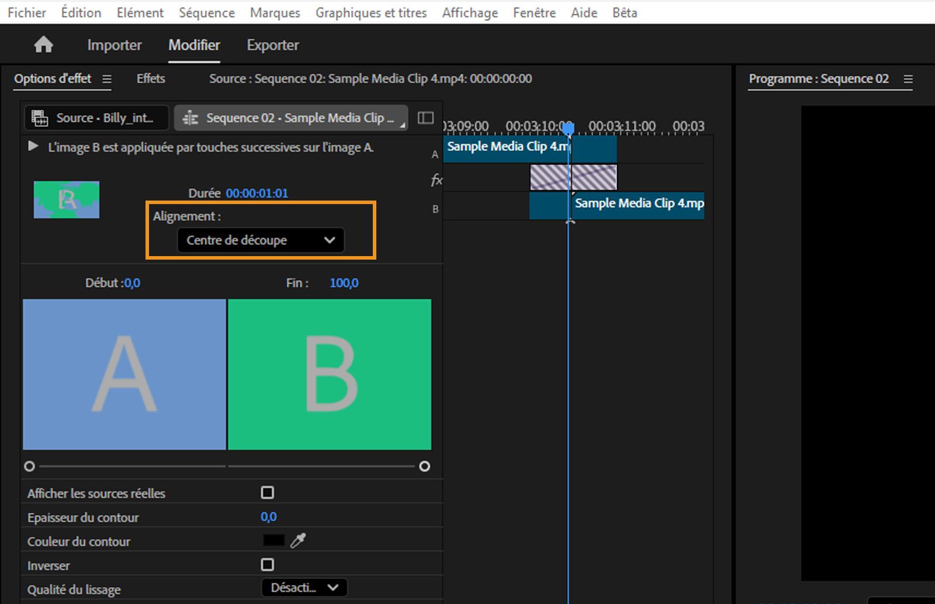Switch to the Exporter workspace tab

tap(273, 45)
